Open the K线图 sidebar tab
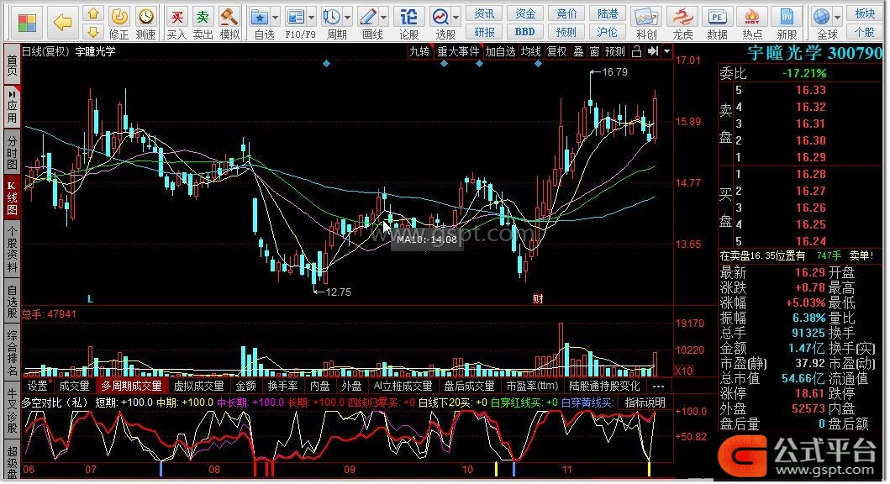Screen dimensions: 890x484 (x=12, y=198)
